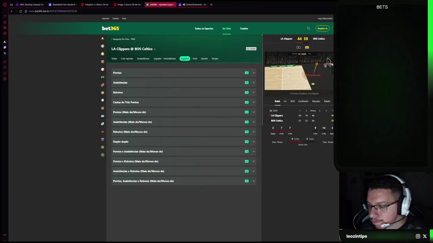
Task: Open Todos os Esportes
Action: click(204, 29)
